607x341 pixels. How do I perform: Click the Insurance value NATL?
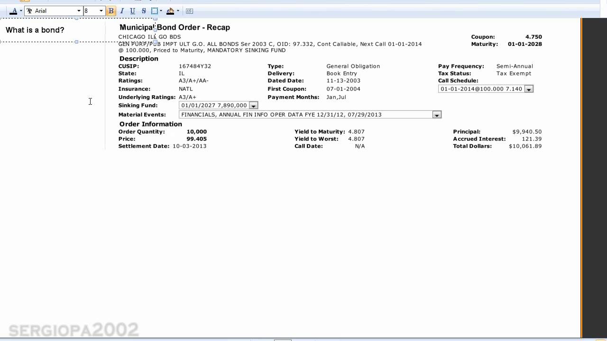(186, 89)
